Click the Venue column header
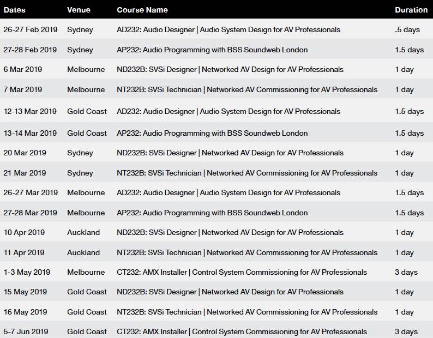 (79, 10)
